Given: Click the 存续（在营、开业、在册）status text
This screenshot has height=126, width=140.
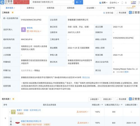Looking at the screenshot, I should point(78,27).
